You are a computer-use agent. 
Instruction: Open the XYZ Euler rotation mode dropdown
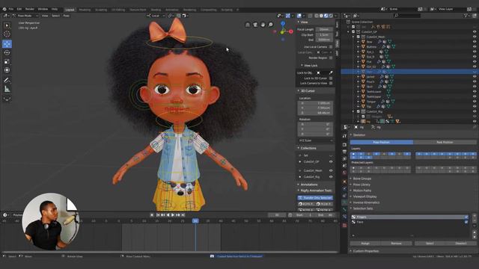pos(316,140)
